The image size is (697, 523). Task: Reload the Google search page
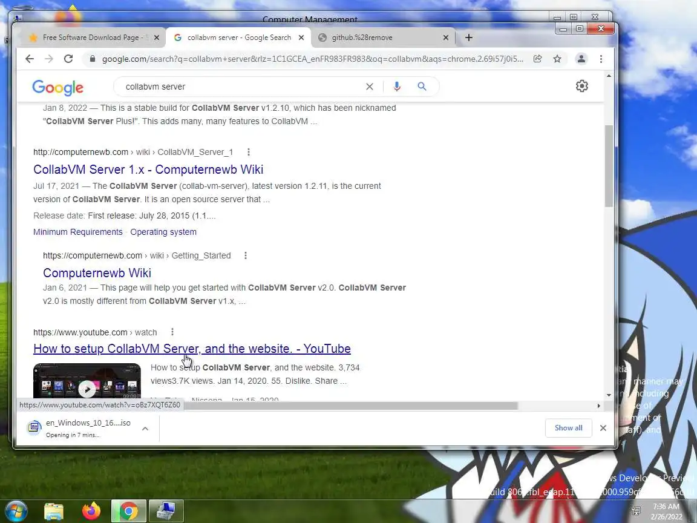68,59
